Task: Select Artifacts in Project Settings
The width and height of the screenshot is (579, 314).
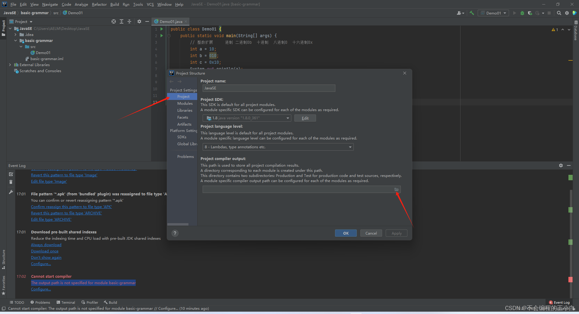Action: coord(184,124)
